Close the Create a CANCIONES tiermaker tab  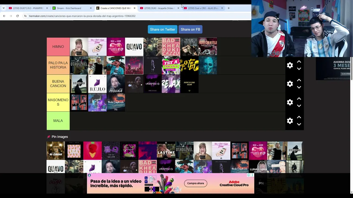pos(135,8)
